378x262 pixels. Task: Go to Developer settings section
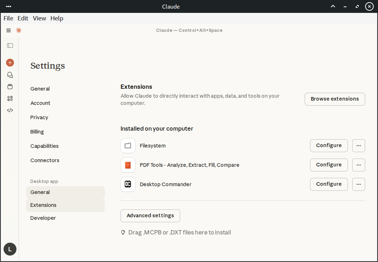tap(43, 218)
